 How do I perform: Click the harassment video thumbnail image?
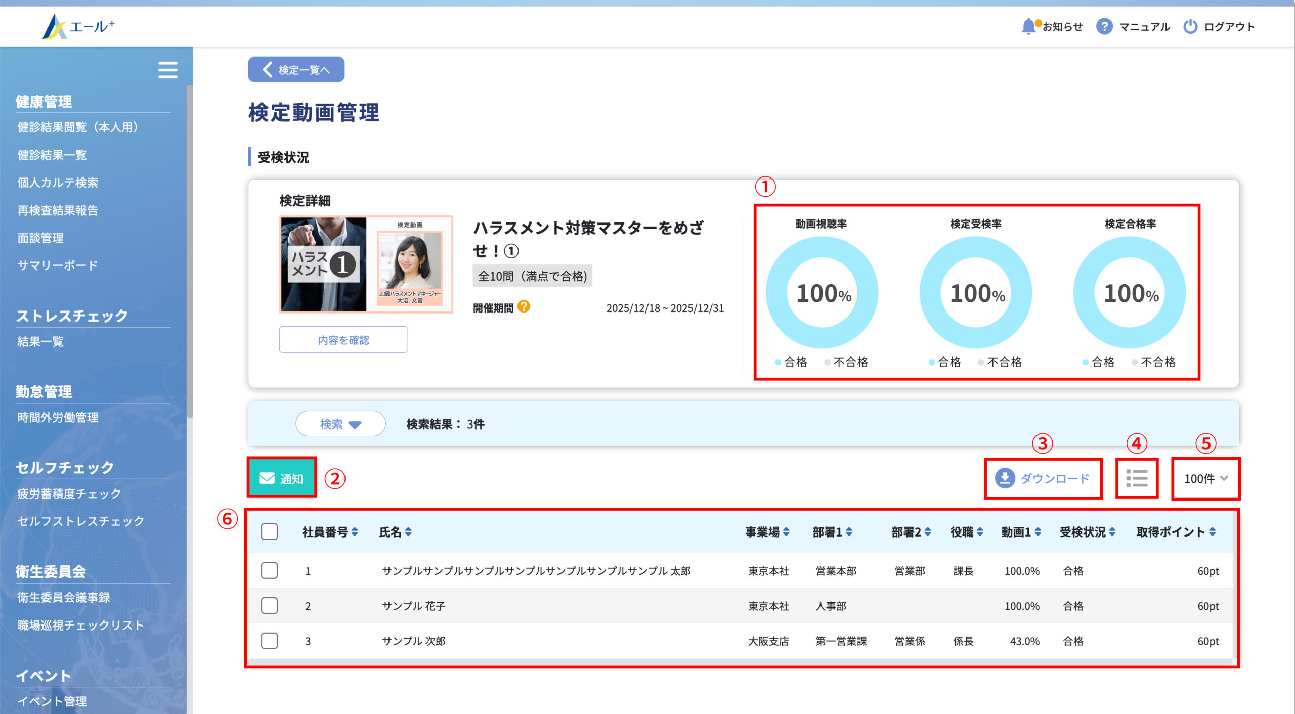[366, 264]
